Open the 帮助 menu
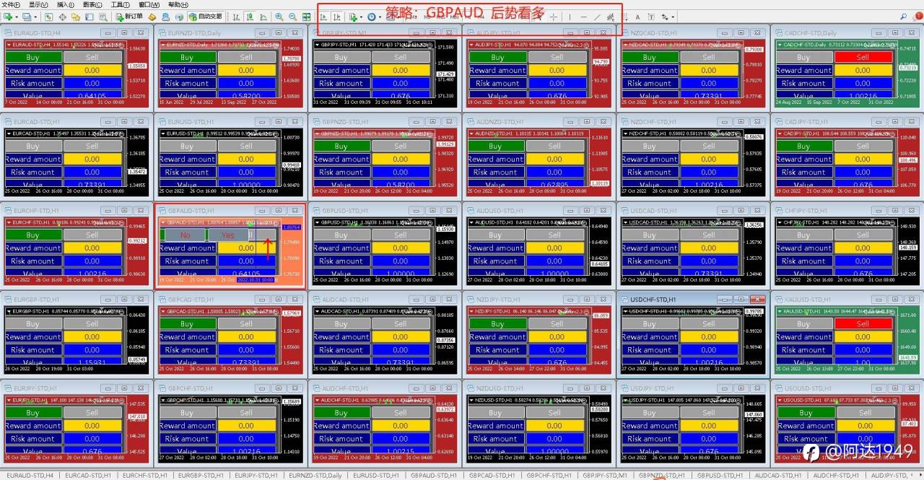 click(178, 4)
